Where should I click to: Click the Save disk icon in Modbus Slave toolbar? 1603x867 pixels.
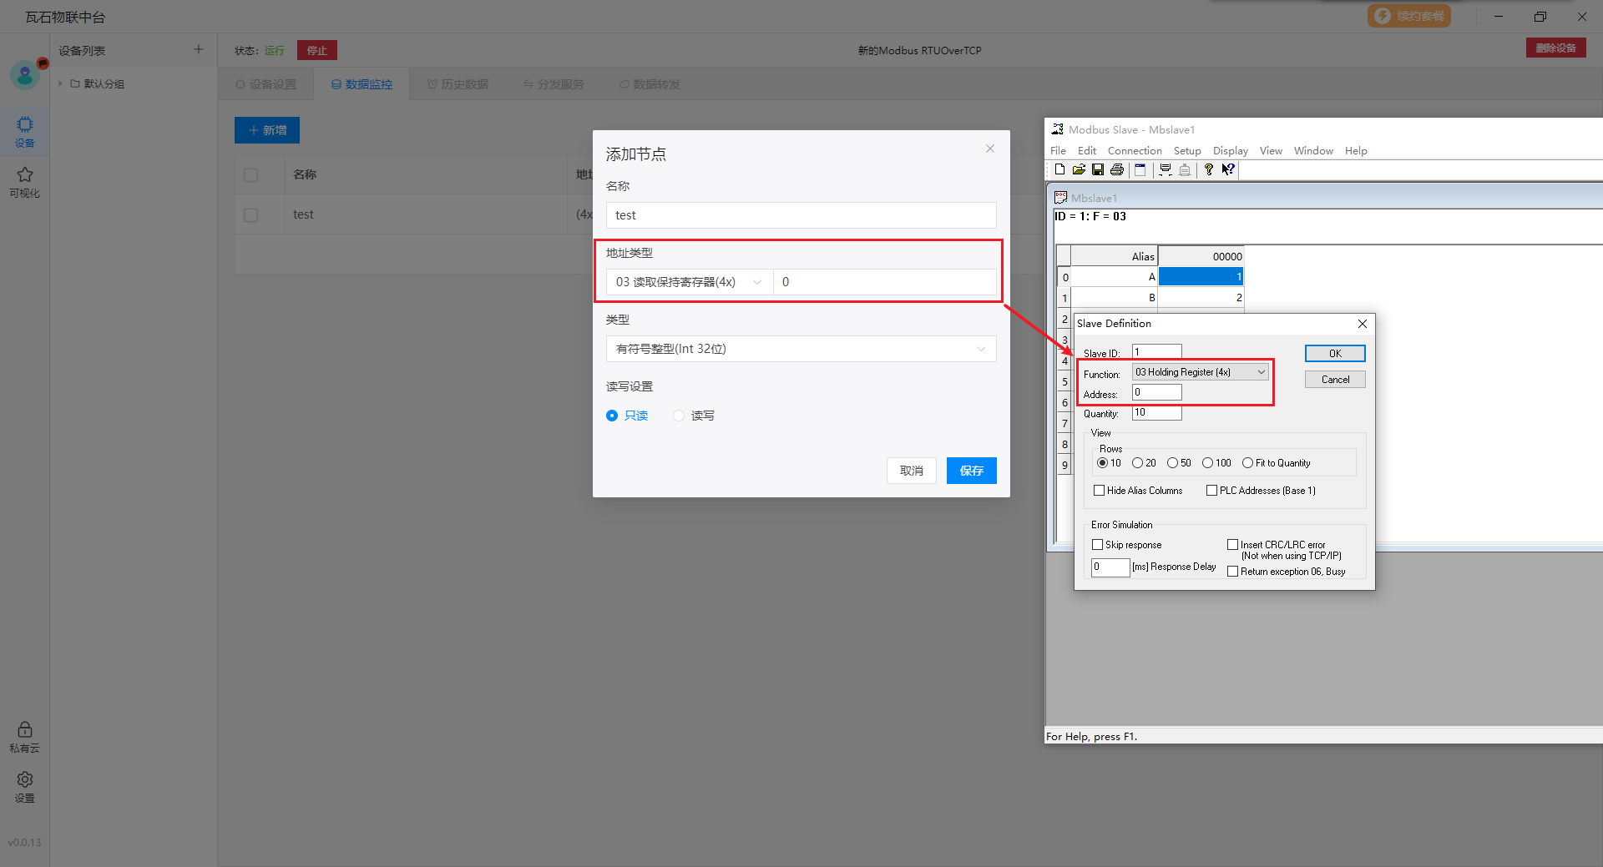(1098, 169)
